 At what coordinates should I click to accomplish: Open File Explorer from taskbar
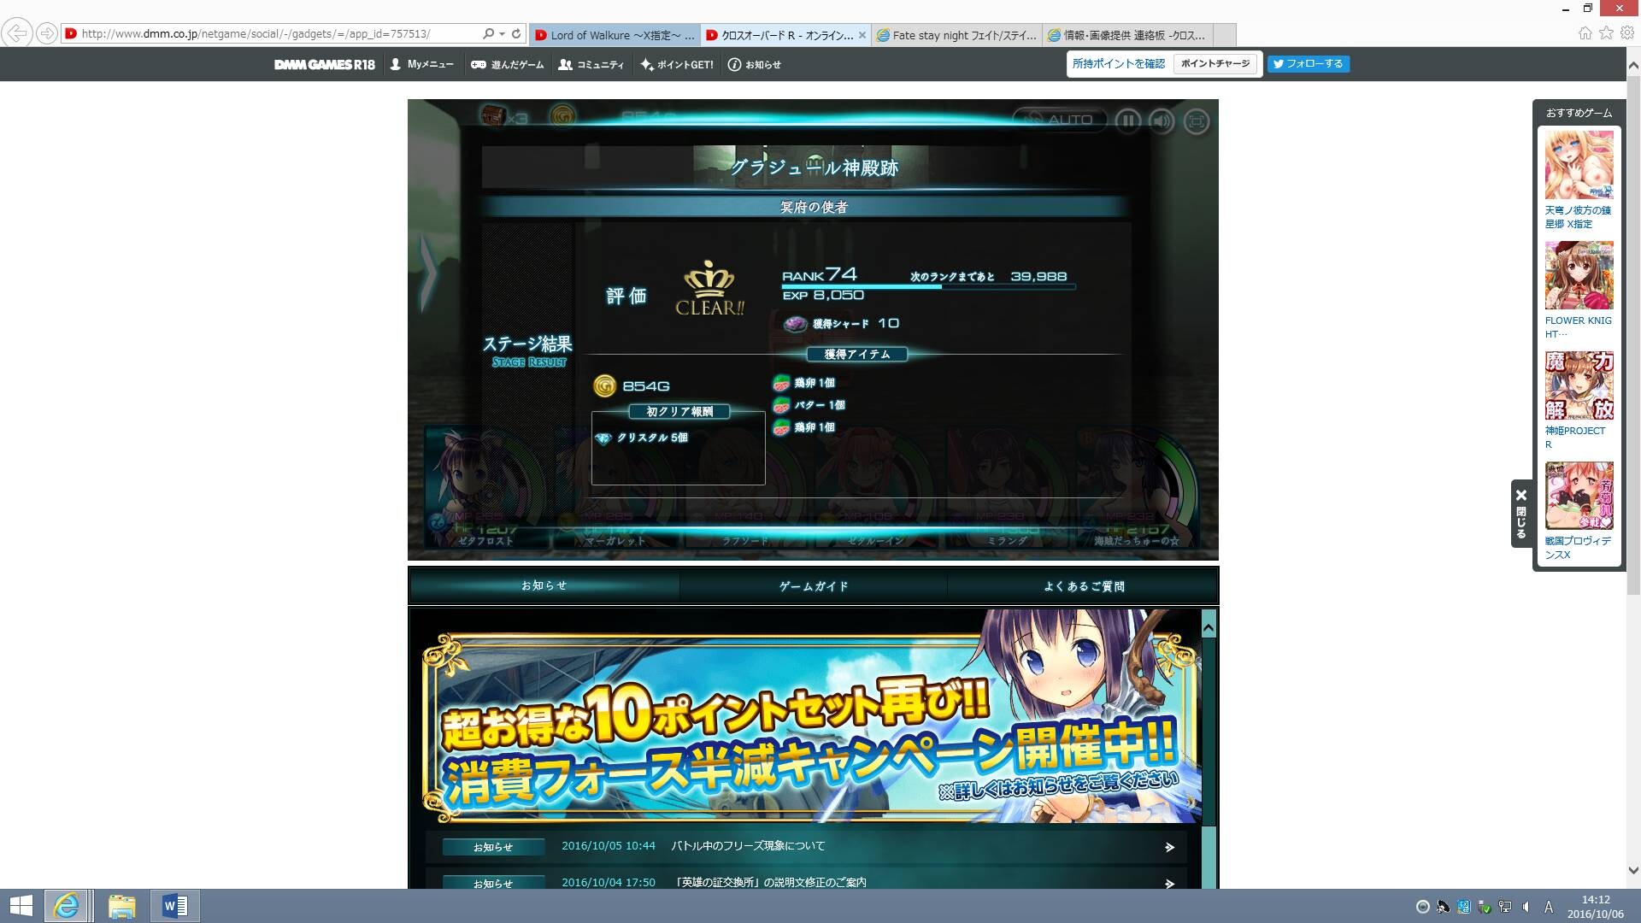point(122,906)
